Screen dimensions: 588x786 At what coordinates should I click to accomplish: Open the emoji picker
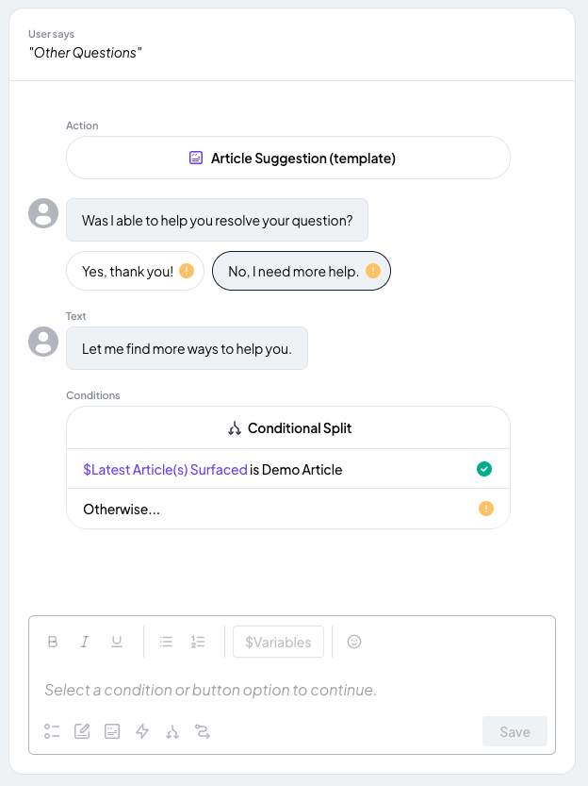[354, 642]
